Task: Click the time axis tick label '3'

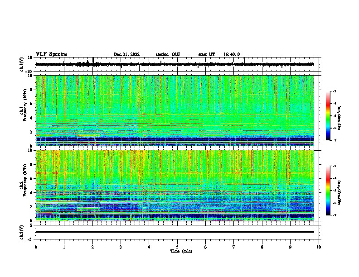Action: coord(121,247)
